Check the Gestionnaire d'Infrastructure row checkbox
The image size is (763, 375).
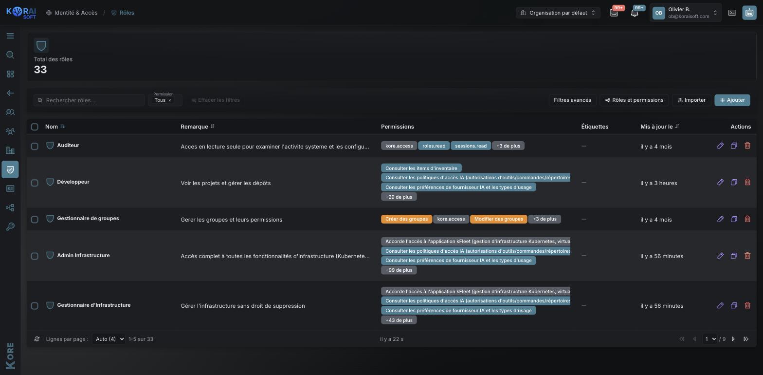(35, 306)
